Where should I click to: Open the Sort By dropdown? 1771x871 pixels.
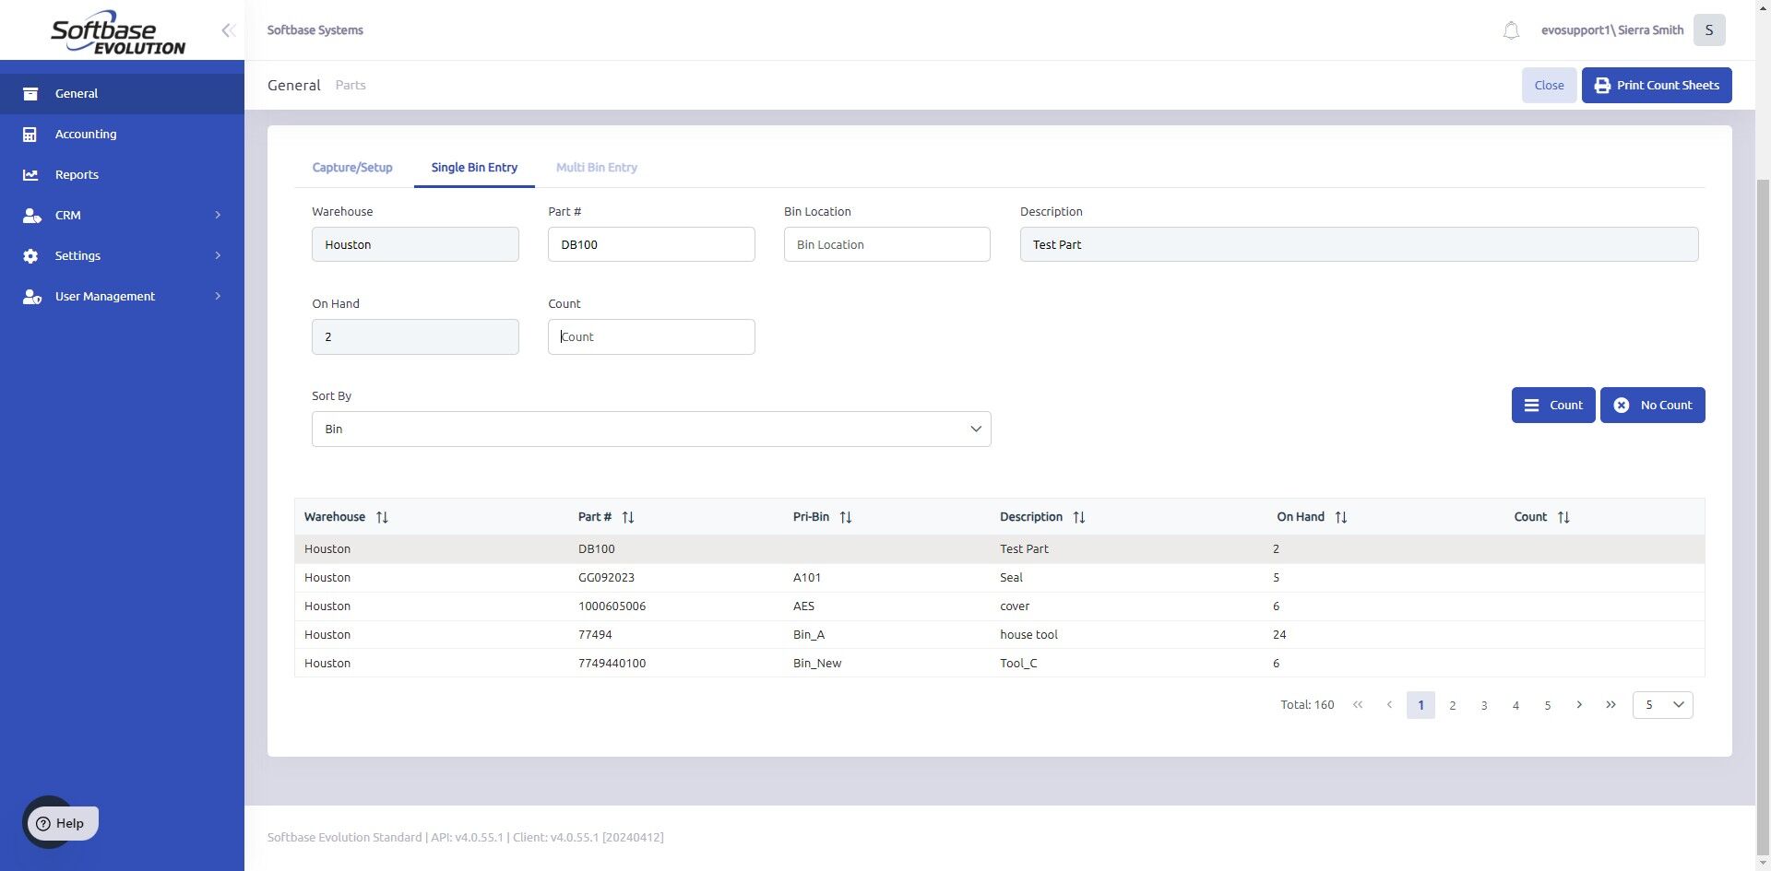(x=651, y=430)
